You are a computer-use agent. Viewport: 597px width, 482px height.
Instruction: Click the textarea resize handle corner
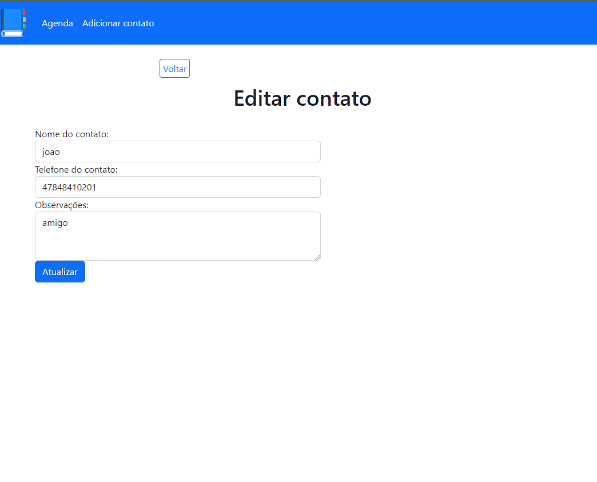pos(317,258)
